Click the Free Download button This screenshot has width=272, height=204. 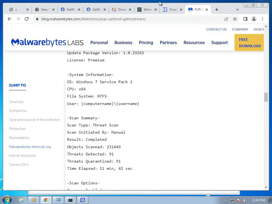(249, 42)
